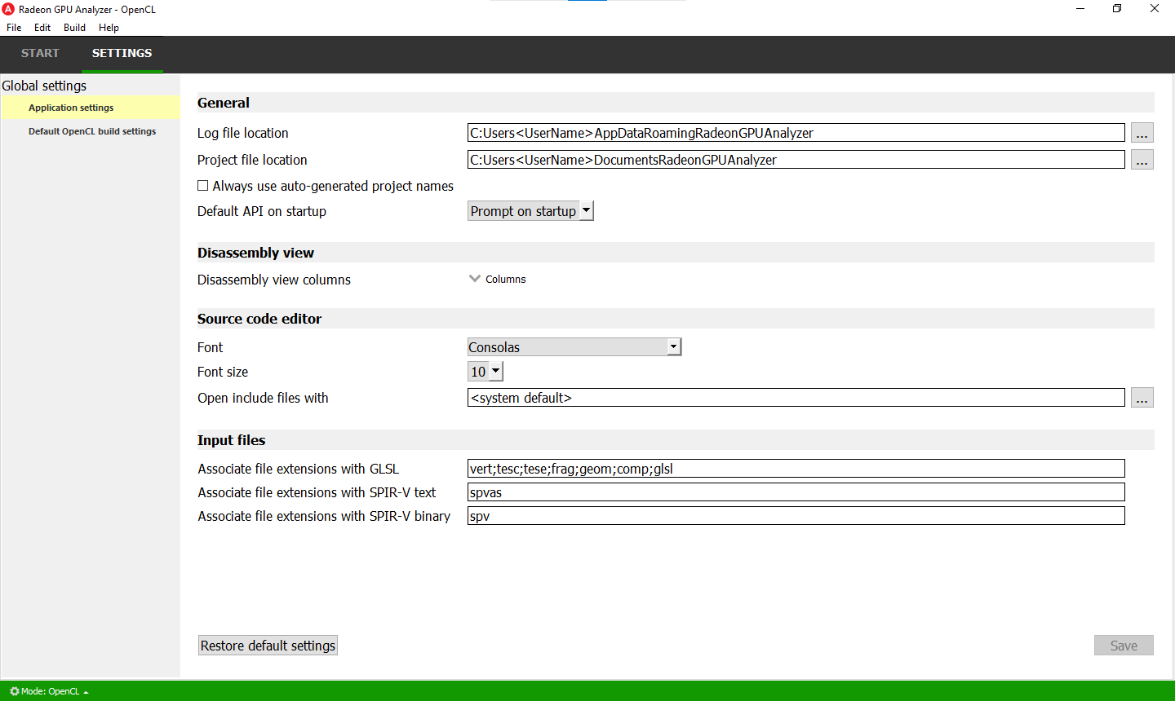Viewport: 1175px width, 701px height.
Task: Open the Build menu
Action: [74, 28]
